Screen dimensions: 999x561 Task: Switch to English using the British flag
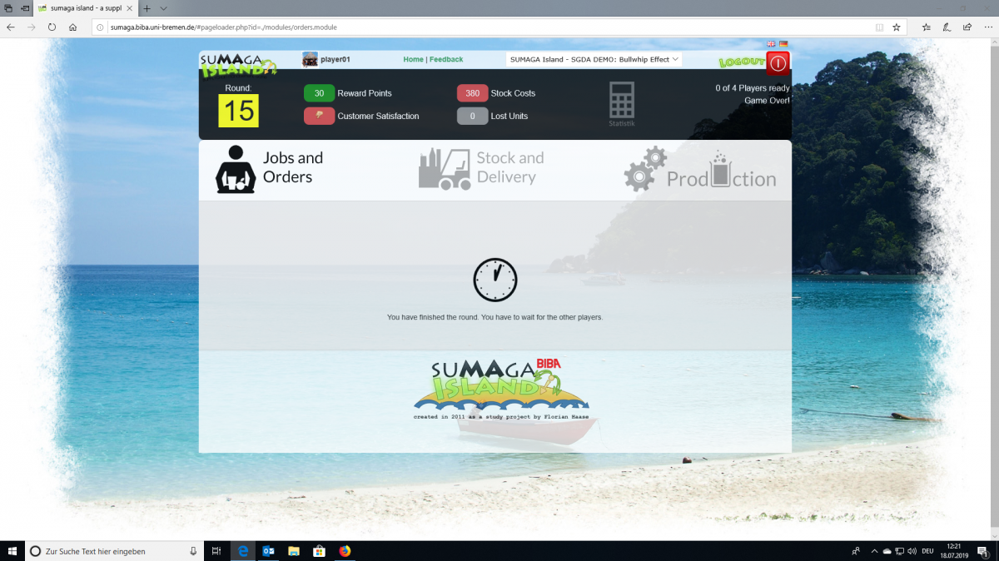click(771, 44)
